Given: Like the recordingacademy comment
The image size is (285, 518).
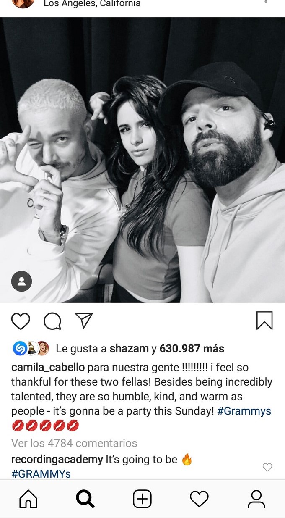Looking at the screenshot, I should click(267, 467).
